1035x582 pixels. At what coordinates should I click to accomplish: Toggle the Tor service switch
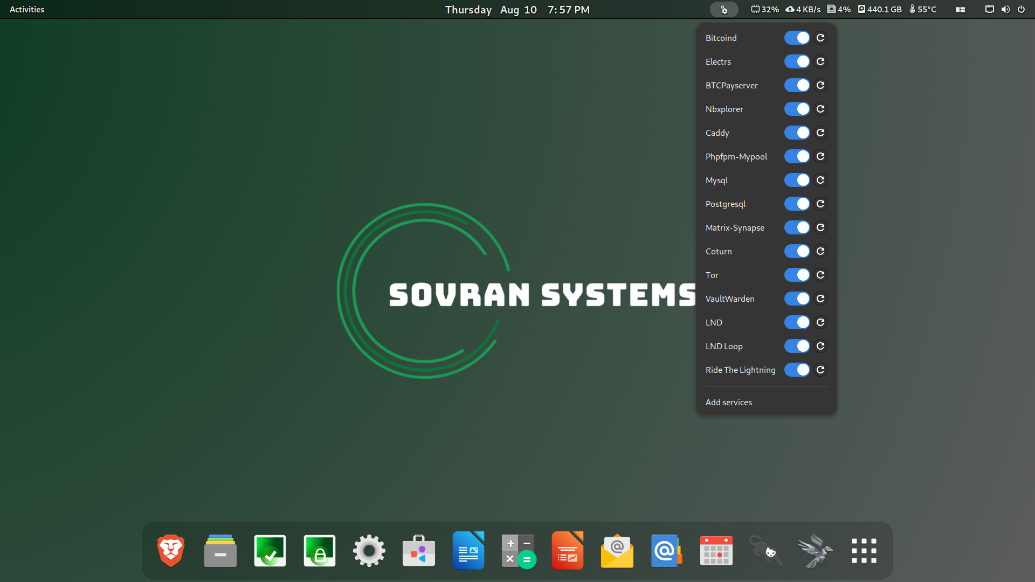coord(797,275)
